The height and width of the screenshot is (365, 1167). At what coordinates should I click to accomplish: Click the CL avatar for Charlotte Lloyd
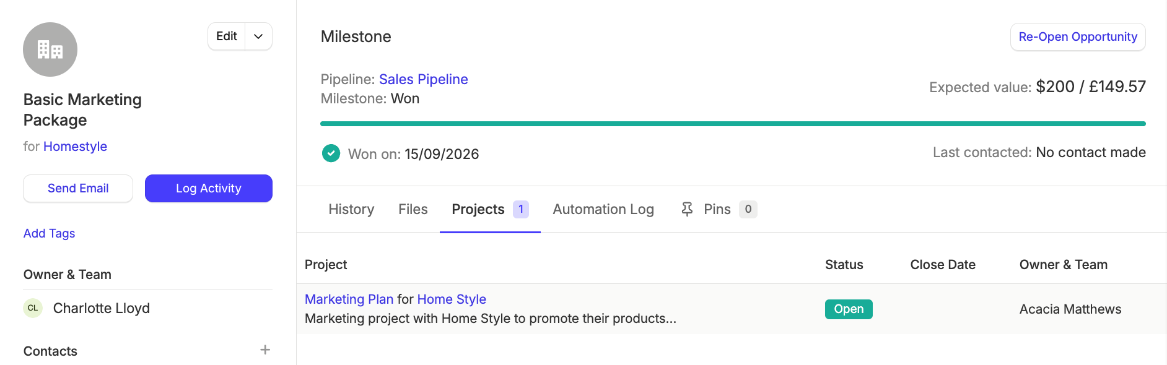click(33, 308)
